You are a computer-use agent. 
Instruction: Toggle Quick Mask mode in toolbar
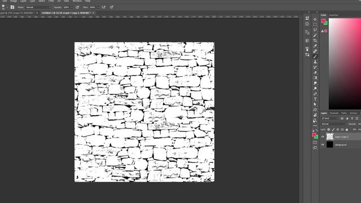coord(315,143)
